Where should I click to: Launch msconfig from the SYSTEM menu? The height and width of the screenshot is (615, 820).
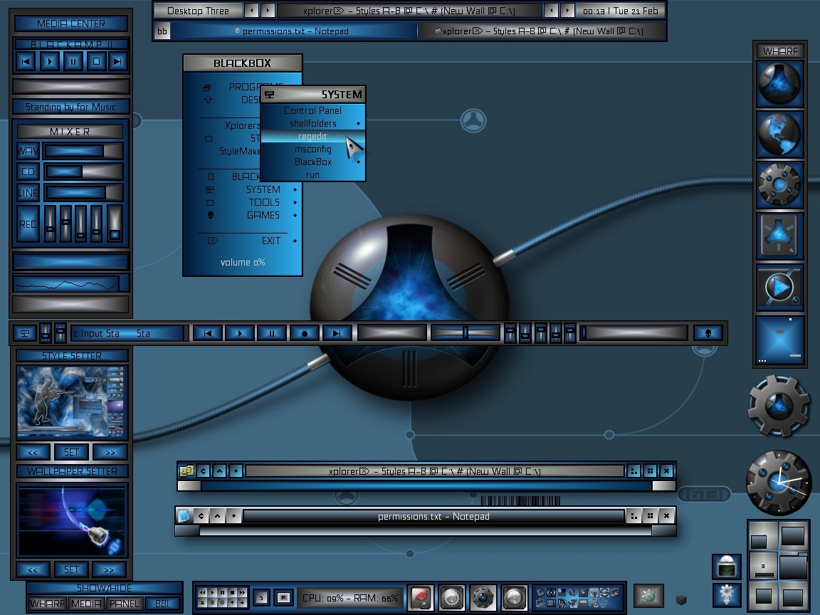pos(312,149)
